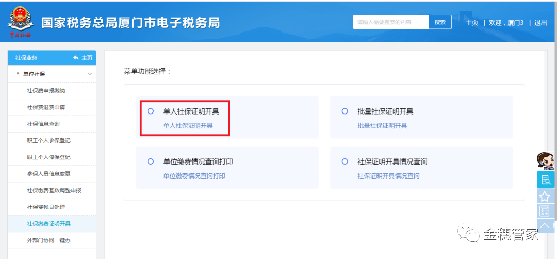The image size is (557, 259).
Task: Select 社保缴费证明开具 sidebar item
Action: coord(52,224)
